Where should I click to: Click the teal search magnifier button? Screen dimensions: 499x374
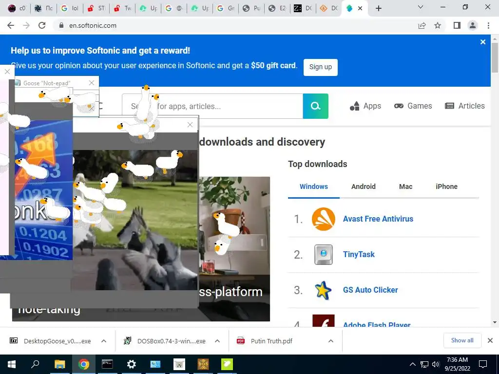click(x=315, y=106)
